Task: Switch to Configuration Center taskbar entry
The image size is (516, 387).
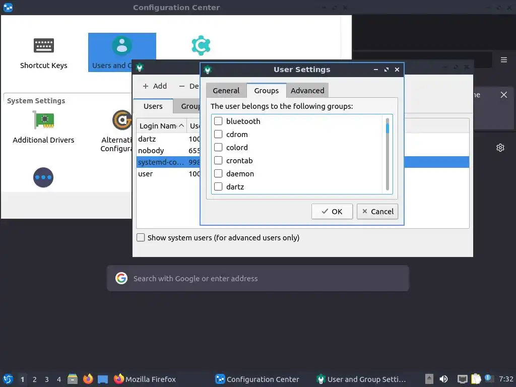Action: [257, 379]
